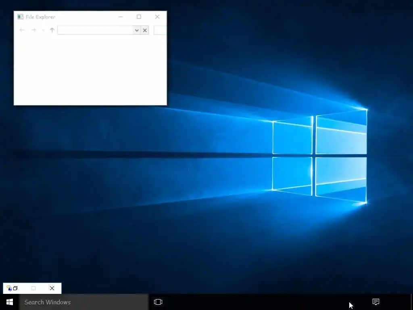Viewport: 413px width, 310px height.
Task: Open the Action Center notifications icon
Action: point(376,302)
